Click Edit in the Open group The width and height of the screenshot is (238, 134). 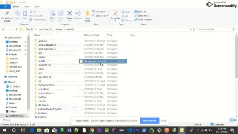click(125, 16)
